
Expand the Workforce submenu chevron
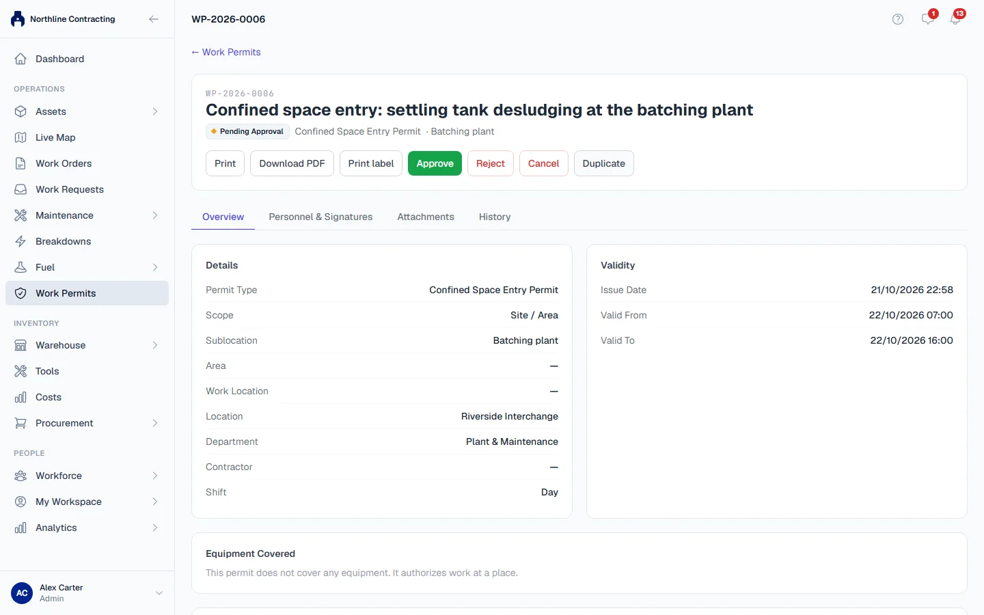pyautogui.click(x=155, y=476)
